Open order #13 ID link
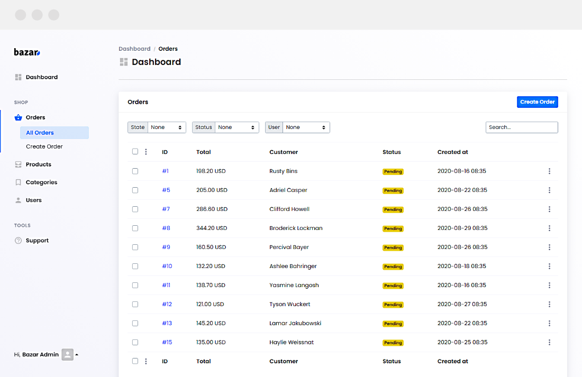The width and height of the screenshot is (582, 377). click(x=167, y=324)
